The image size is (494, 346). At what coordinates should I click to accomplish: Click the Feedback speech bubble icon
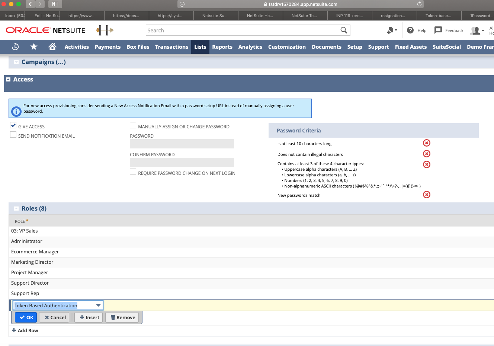click(x=438, y=30)
